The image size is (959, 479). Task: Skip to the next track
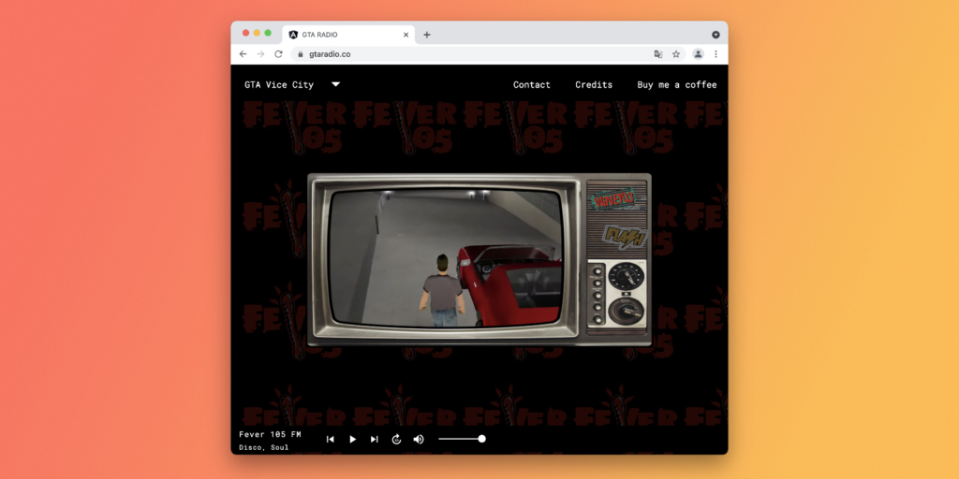(x=375, y=440)
